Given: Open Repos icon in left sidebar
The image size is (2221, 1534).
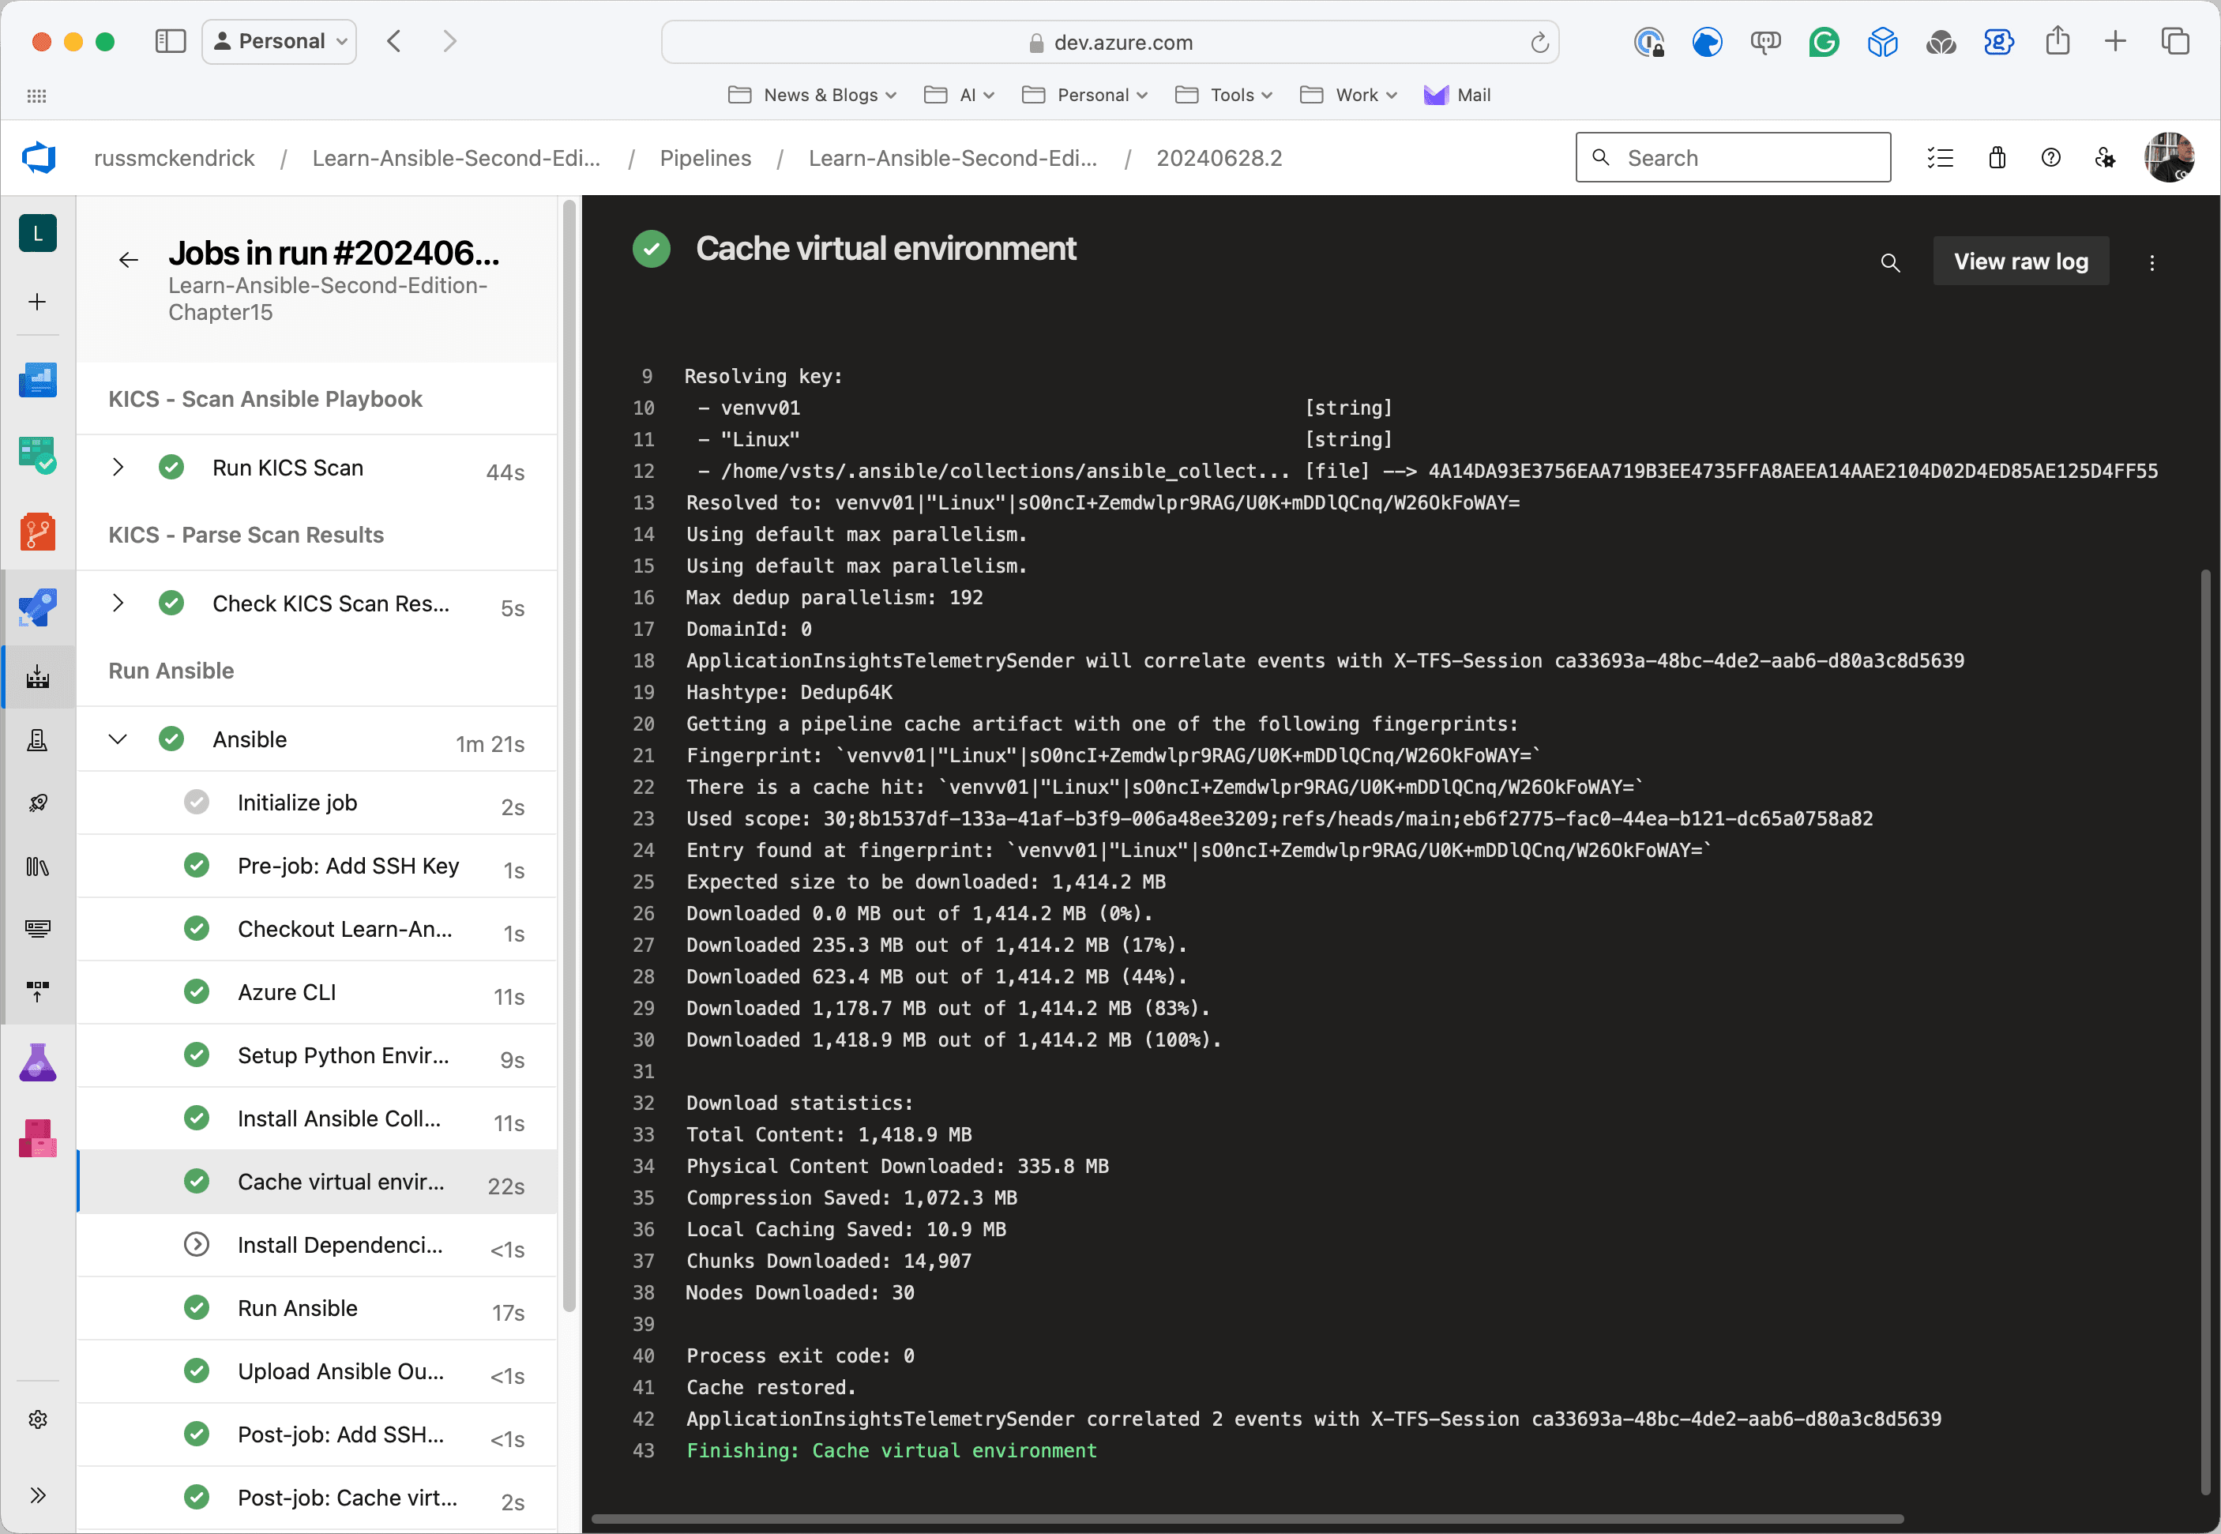Looking at the screenshot, I should click(x=37, y=532).
